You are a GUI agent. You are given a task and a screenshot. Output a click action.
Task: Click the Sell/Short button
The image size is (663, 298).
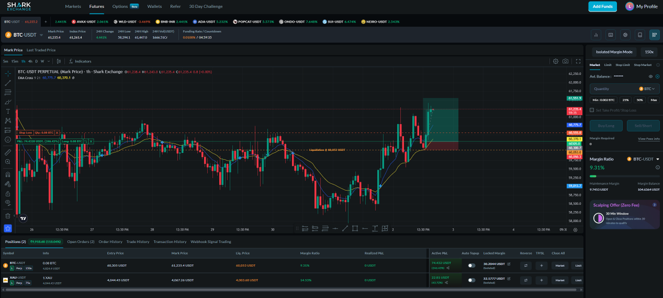pos(643,126)
